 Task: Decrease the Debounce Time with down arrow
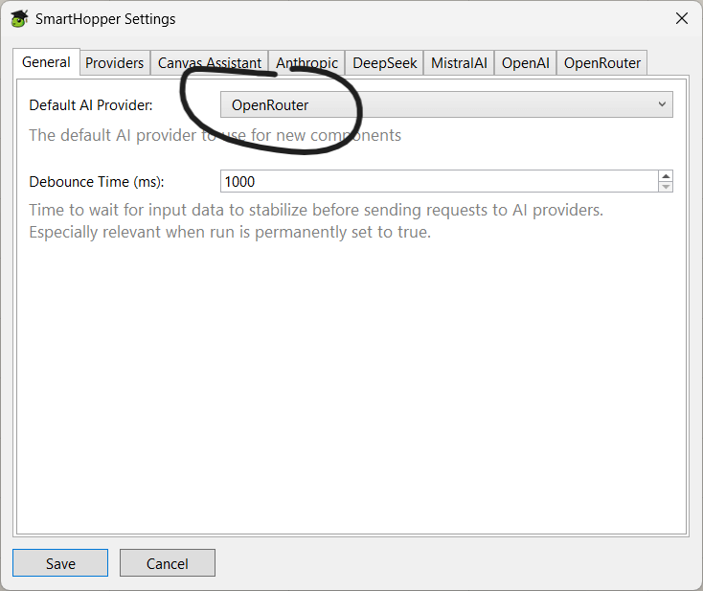[666, 187]
